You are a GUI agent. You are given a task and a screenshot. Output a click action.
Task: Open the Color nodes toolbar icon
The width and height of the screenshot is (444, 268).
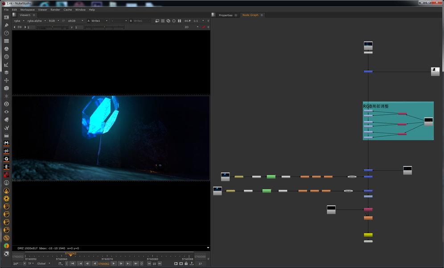(x=6, y=49)
